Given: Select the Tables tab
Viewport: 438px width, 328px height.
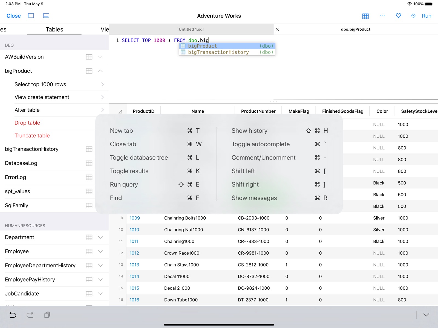Looking at the screenshot, I should pos(54,29).
